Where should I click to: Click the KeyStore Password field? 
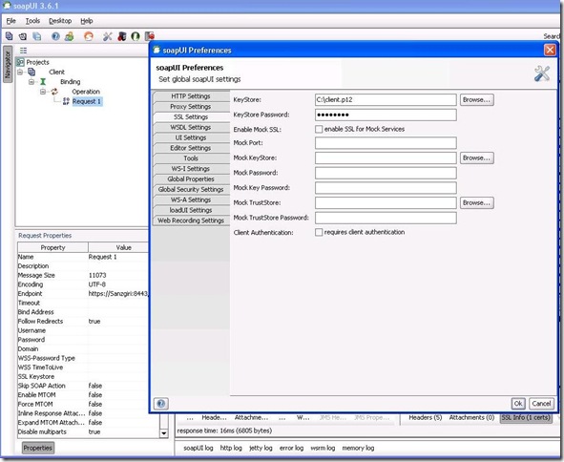tap(386, 115)
